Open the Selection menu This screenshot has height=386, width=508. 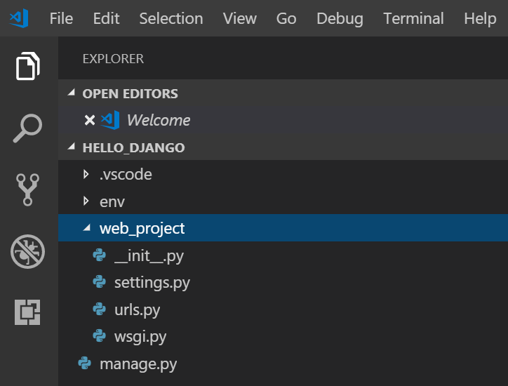coord(171,18)
